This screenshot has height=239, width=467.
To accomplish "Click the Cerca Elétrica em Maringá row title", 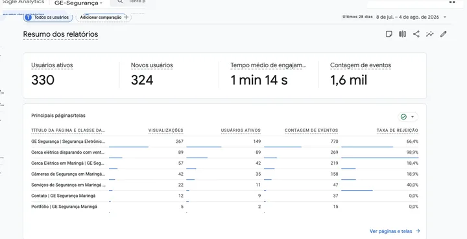I will point(68,163).
